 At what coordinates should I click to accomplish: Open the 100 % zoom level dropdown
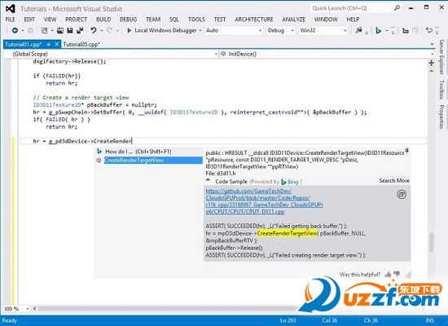point(28,309)
